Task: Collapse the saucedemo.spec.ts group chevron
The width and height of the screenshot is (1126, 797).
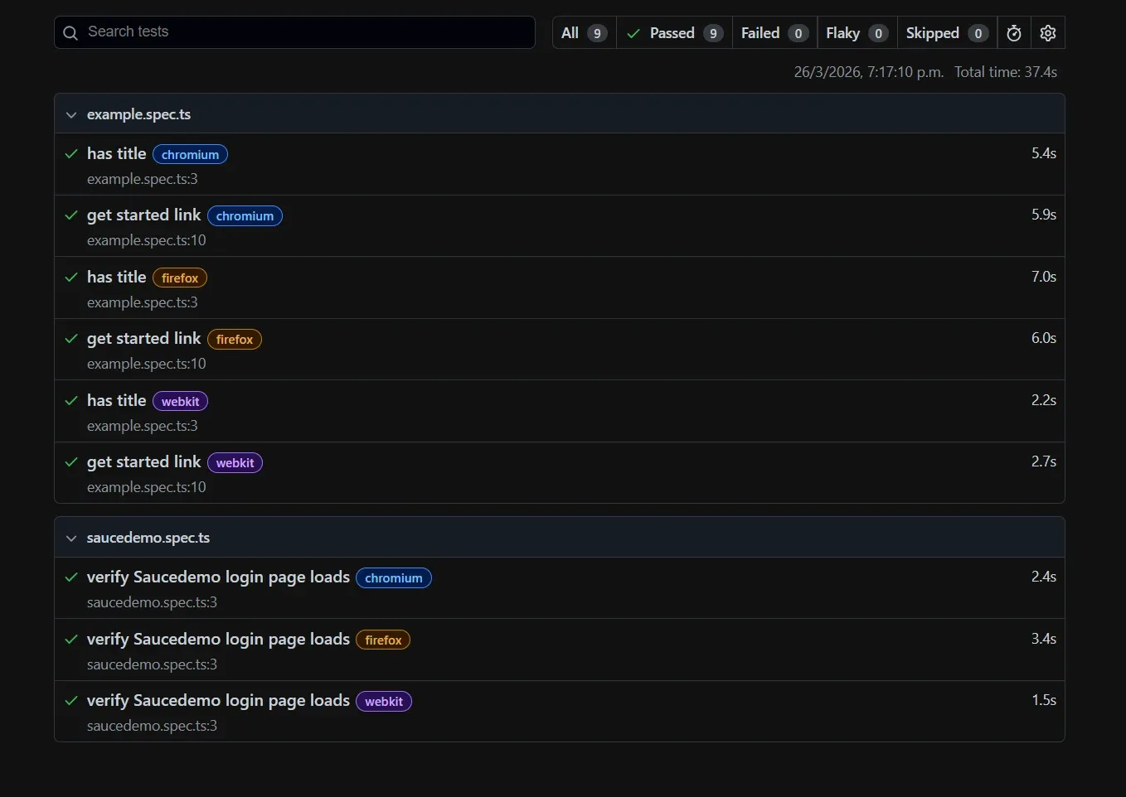Action: [x=71, y=537]
